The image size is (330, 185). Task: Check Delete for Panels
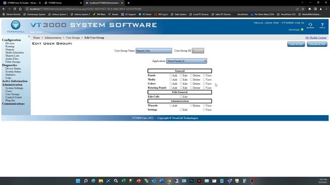pyautogui.click(x=191, y=76)
